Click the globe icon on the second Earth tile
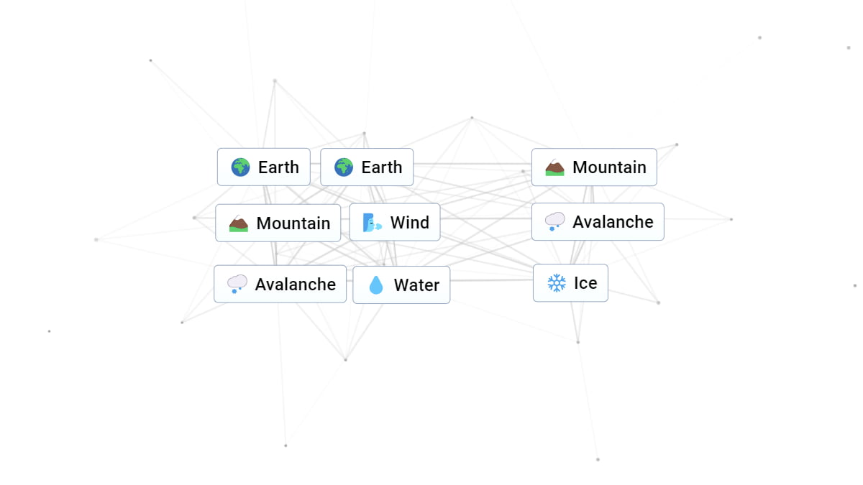863x485 pixels. tap(344, 167)
